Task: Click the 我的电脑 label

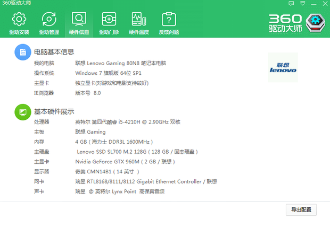Action: 44,63
